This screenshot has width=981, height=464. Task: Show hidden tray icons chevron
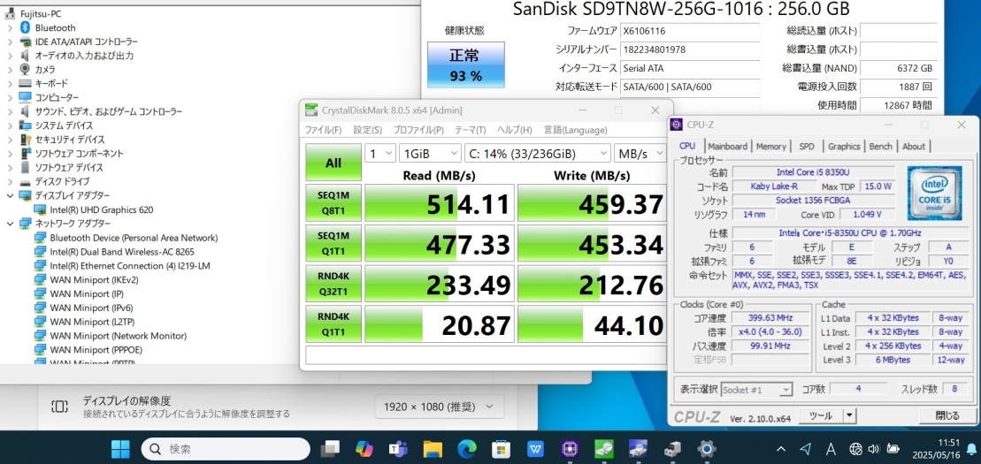tap(781, 448)
